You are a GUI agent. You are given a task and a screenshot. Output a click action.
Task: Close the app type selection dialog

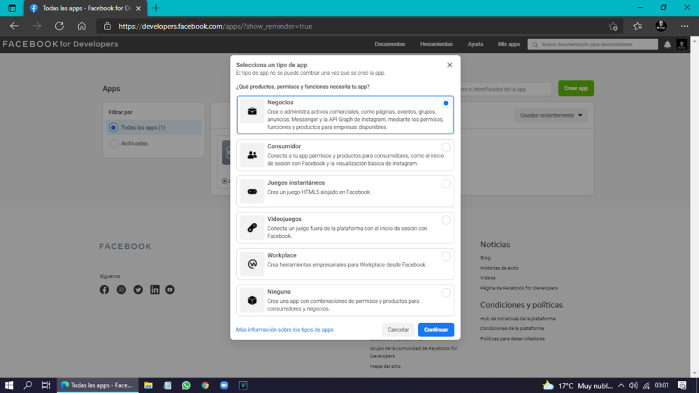point(449,65)
